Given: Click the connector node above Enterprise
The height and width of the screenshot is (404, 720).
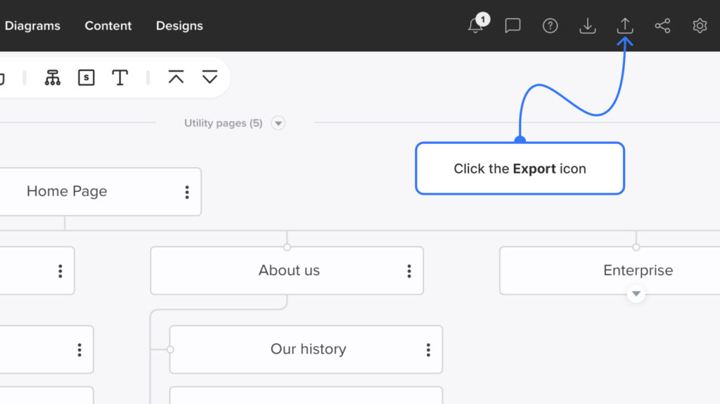Looking at the screenshot, I should click(x=636, y=247).
